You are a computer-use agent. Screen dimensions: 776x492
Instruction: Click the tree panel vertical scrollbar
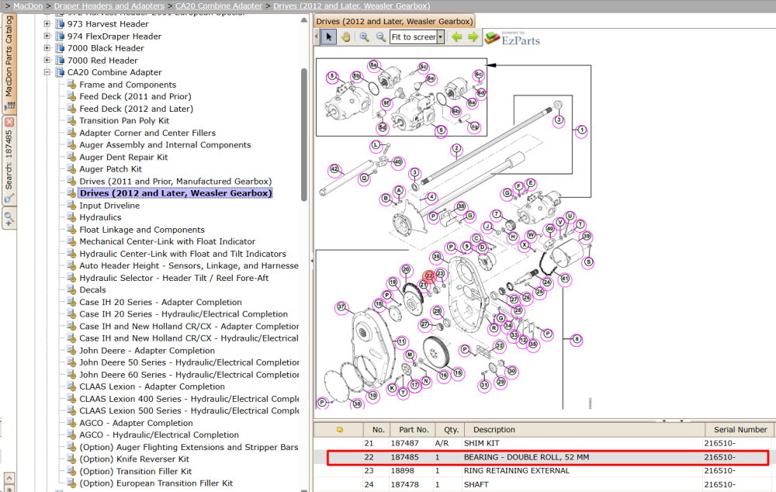point(304,134)
